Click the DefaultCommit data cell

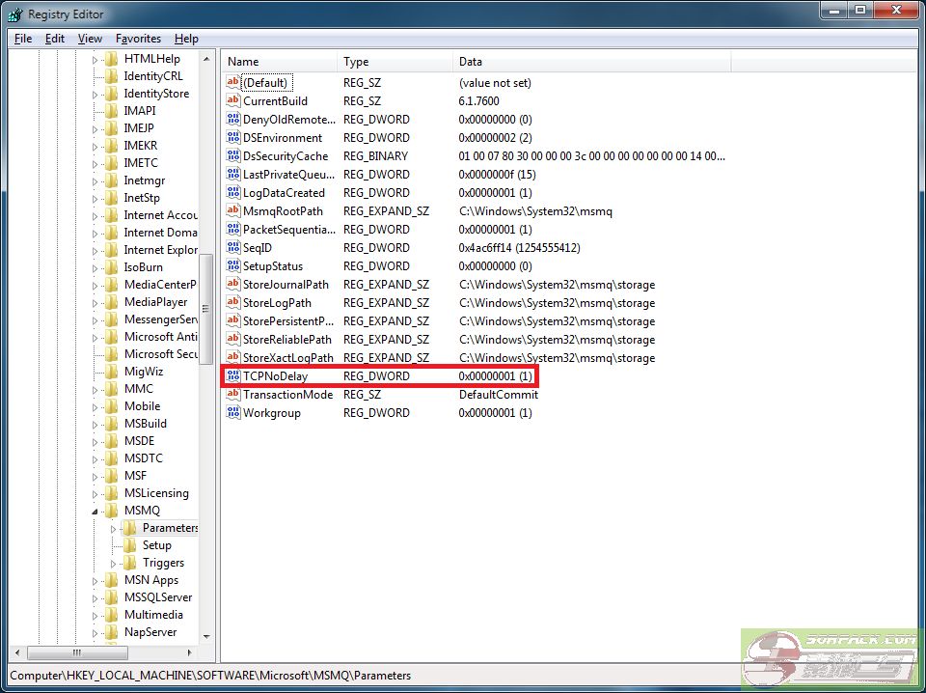pyautogui.click(x=499, y=394)
